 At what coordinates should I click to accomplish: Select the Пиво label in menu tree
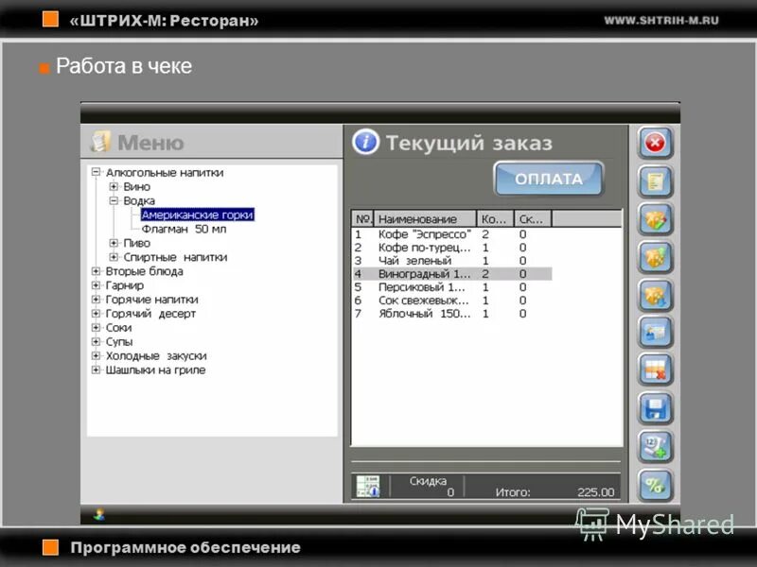pyautogui.click(x=136, y=243)
